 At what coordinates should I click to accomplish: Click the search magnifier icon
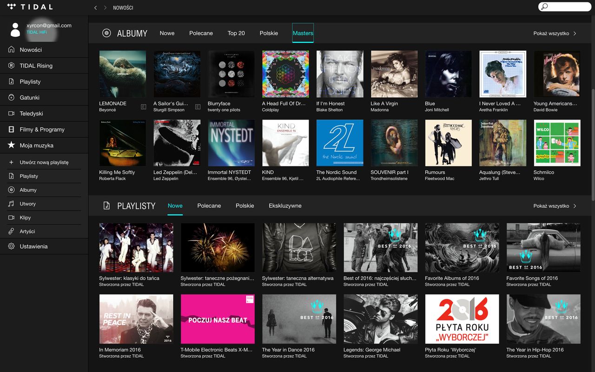coord(545,7)
